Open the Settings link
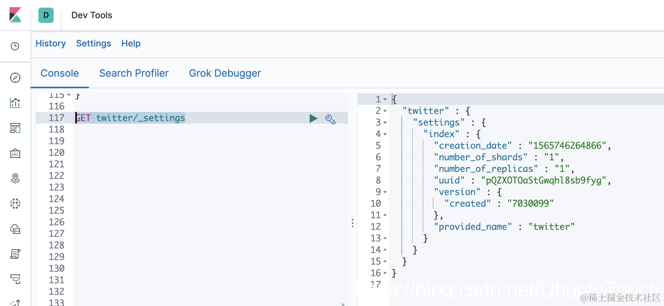This screenshot has height=306, width=664. (93, 43)
